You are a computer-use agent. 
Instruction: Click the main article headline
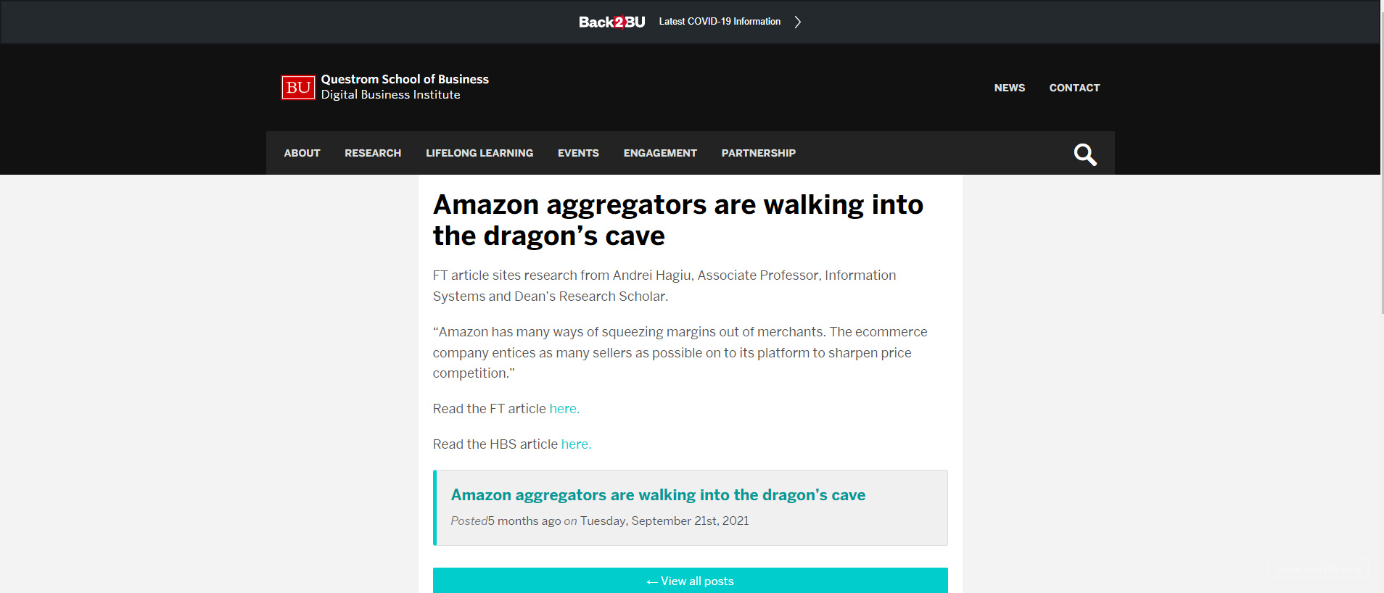[x=677, y=220]
